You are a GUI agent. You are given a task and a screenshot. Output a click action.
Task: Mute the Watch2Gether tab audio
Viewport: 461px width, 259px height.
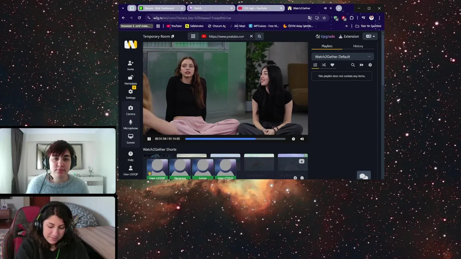325,8
